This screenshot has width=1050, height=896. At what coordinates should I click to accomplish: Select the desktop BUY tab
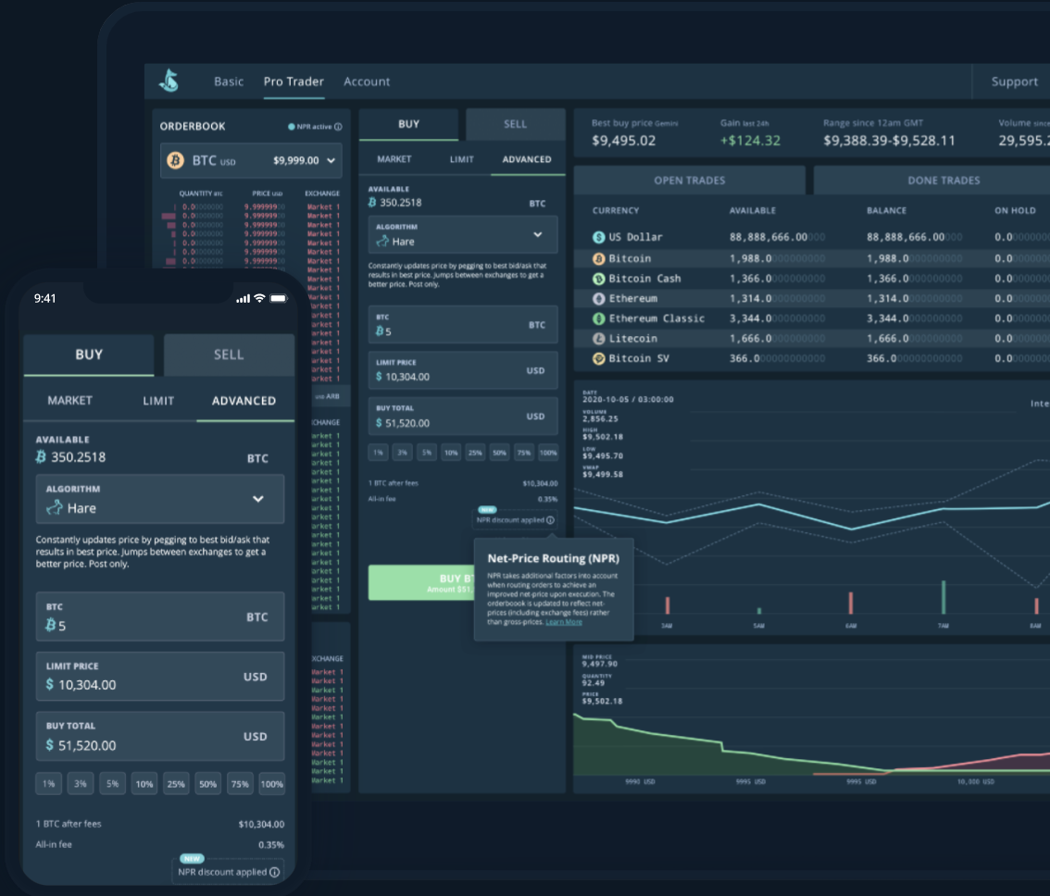pos(408,125)
